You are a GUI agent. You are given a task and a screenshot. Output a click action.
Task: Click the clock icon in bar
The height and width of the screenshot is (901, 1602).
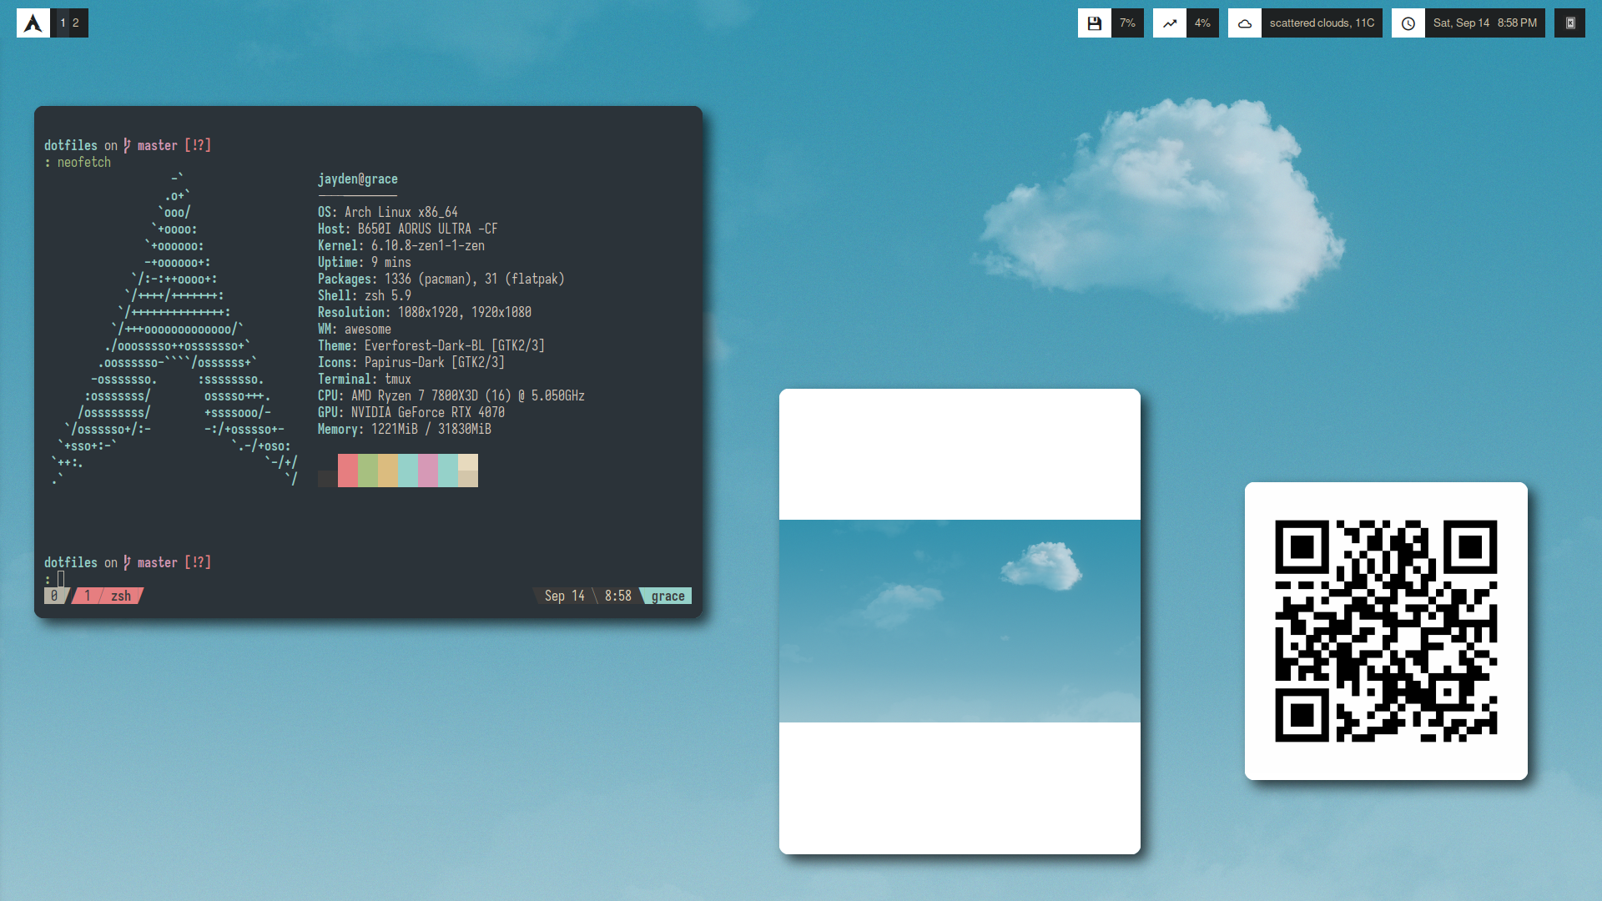click(x=1408, y=23)
